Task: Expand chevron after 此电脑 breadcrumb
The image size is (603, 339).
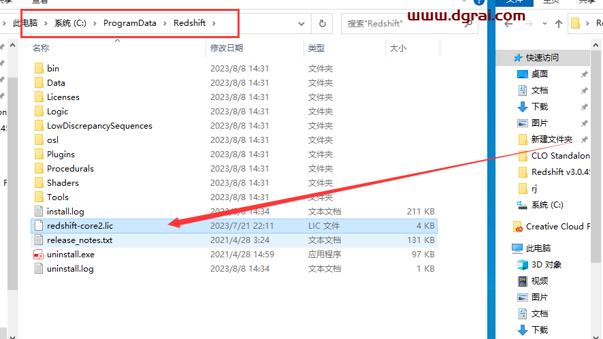Action: pos(46,23)
